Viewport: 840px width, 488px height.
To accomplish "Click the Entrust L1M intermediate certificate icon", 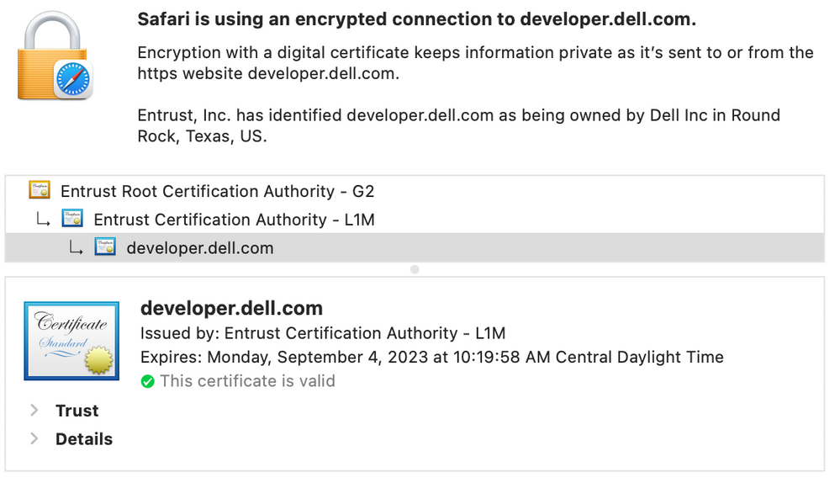I will tap(72, 219).
